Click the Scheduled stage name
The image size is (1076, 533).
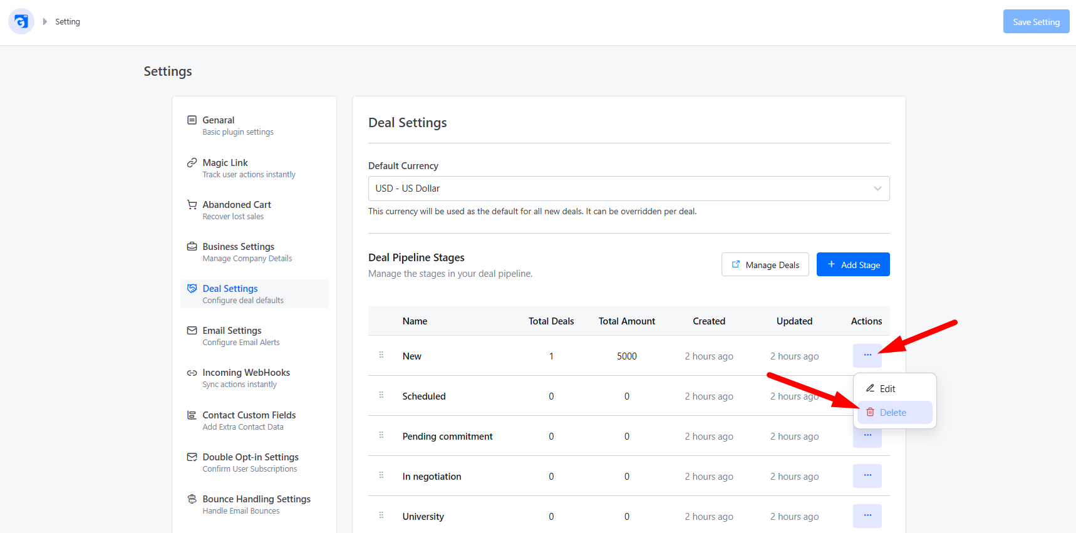point(424,396)
